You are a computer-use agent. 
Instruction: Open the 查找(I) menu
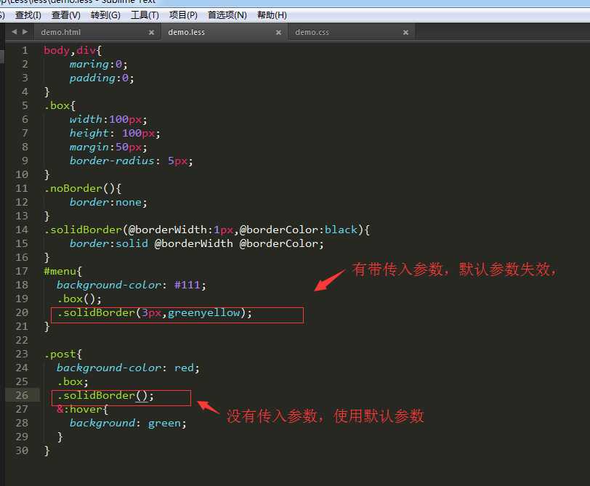pos(28,15)
